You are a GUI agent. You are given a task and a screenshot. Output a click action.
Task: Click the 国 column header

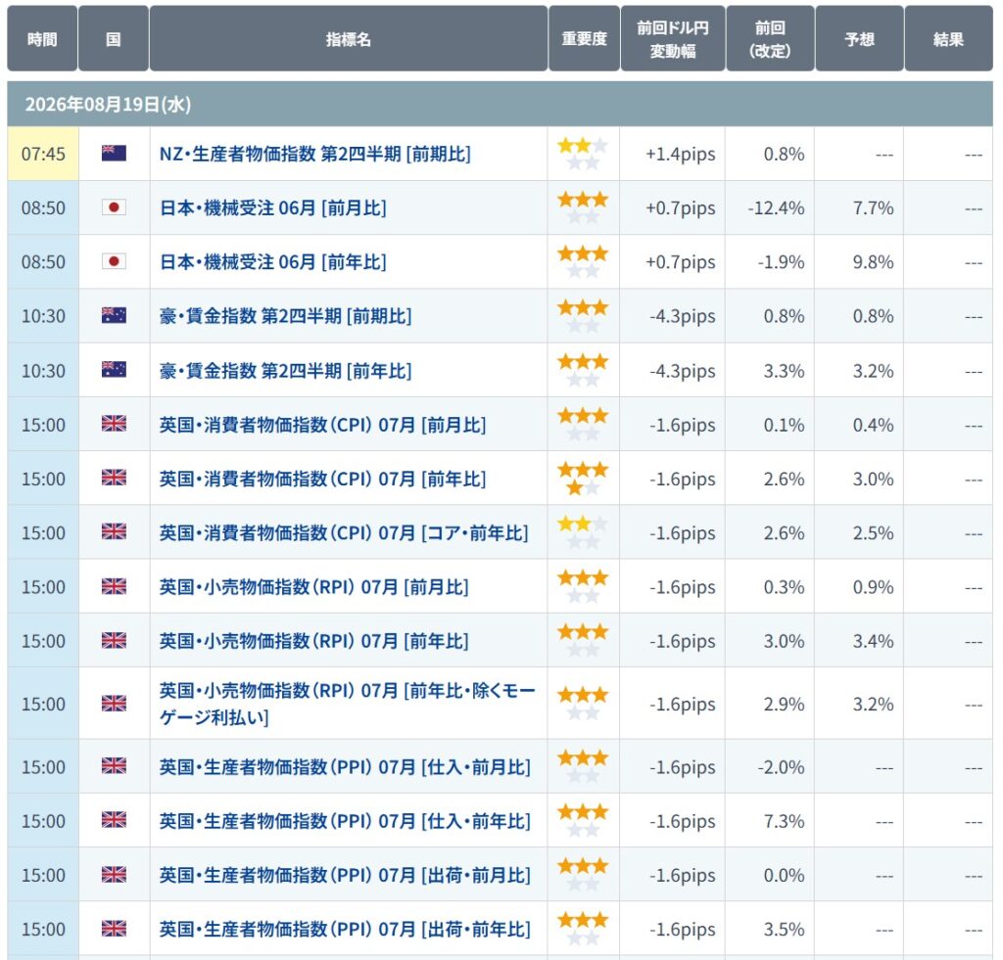point(114,38)
